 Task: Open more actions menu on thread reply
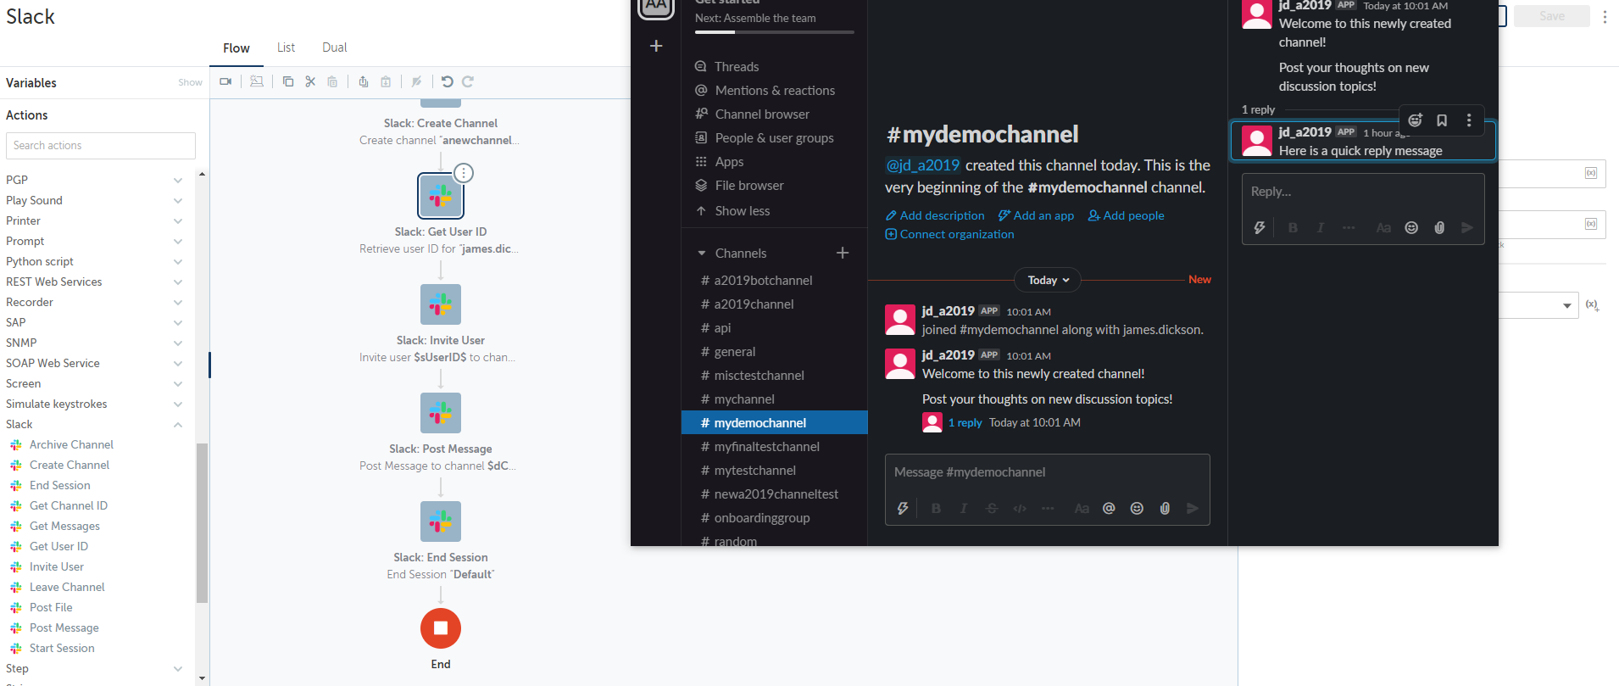point(1469,120)
